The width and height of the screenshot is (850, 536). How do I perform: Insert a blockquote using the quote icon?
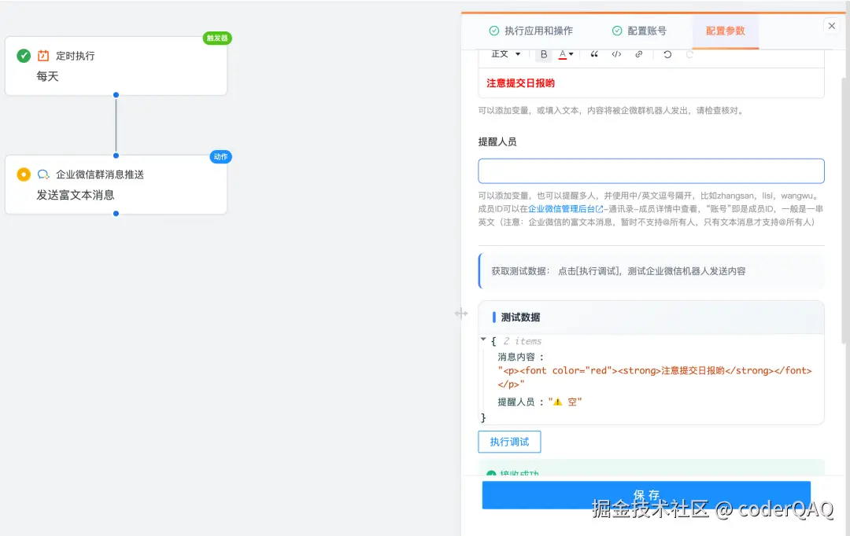[x=594, y=54]
